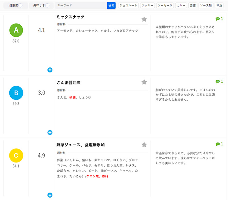Focus the キーワード search field
Screen dimensions: 228x200
(81, 5)
